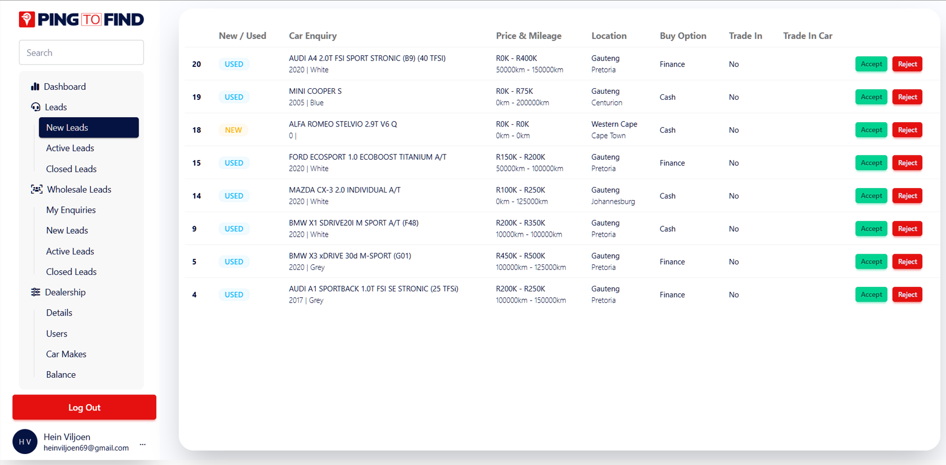
Task: Click the Dealership sliders icon
Action: click(36, 292)
